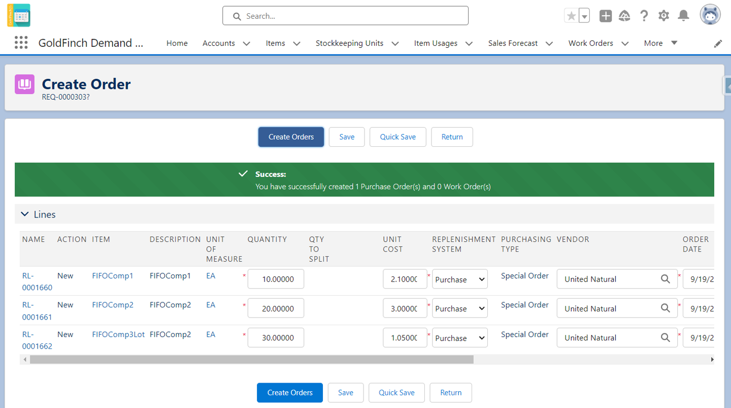
Task: Expand the Sales Forecast chevron menu
Action: point(549,44)
